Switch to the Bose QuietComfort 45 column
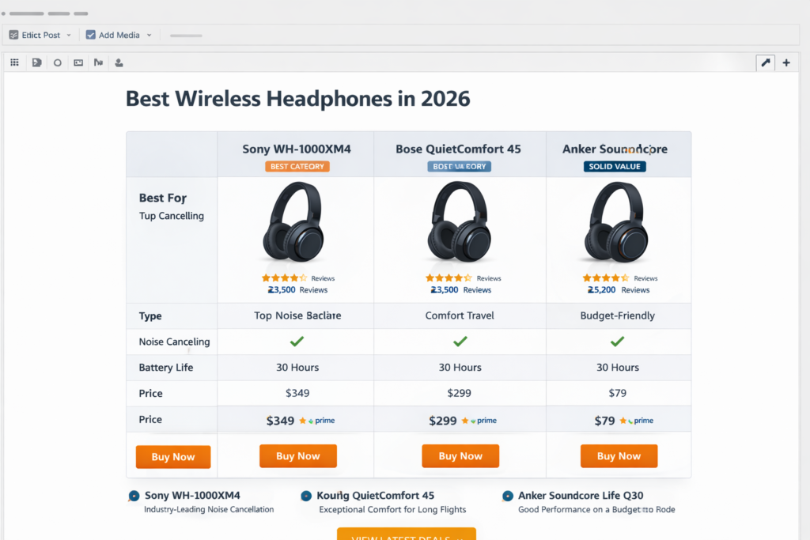810x540 pixels. [460, 148]
